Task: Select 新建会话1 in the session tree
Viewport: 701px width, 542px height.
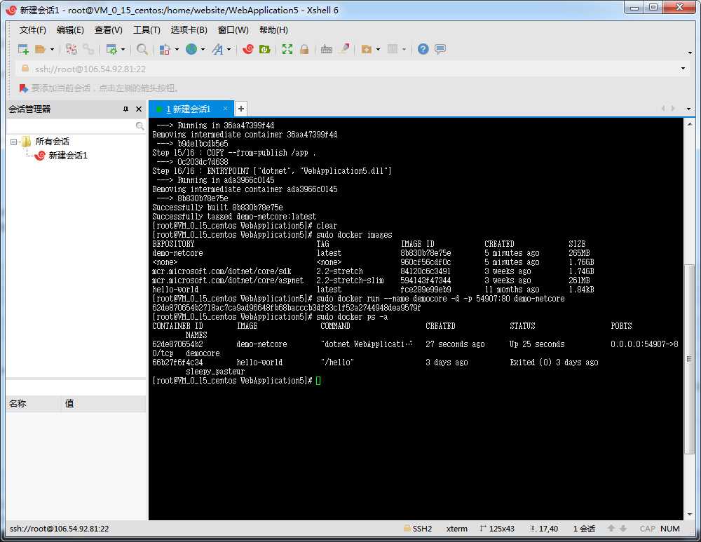Action: coord(67,156)
